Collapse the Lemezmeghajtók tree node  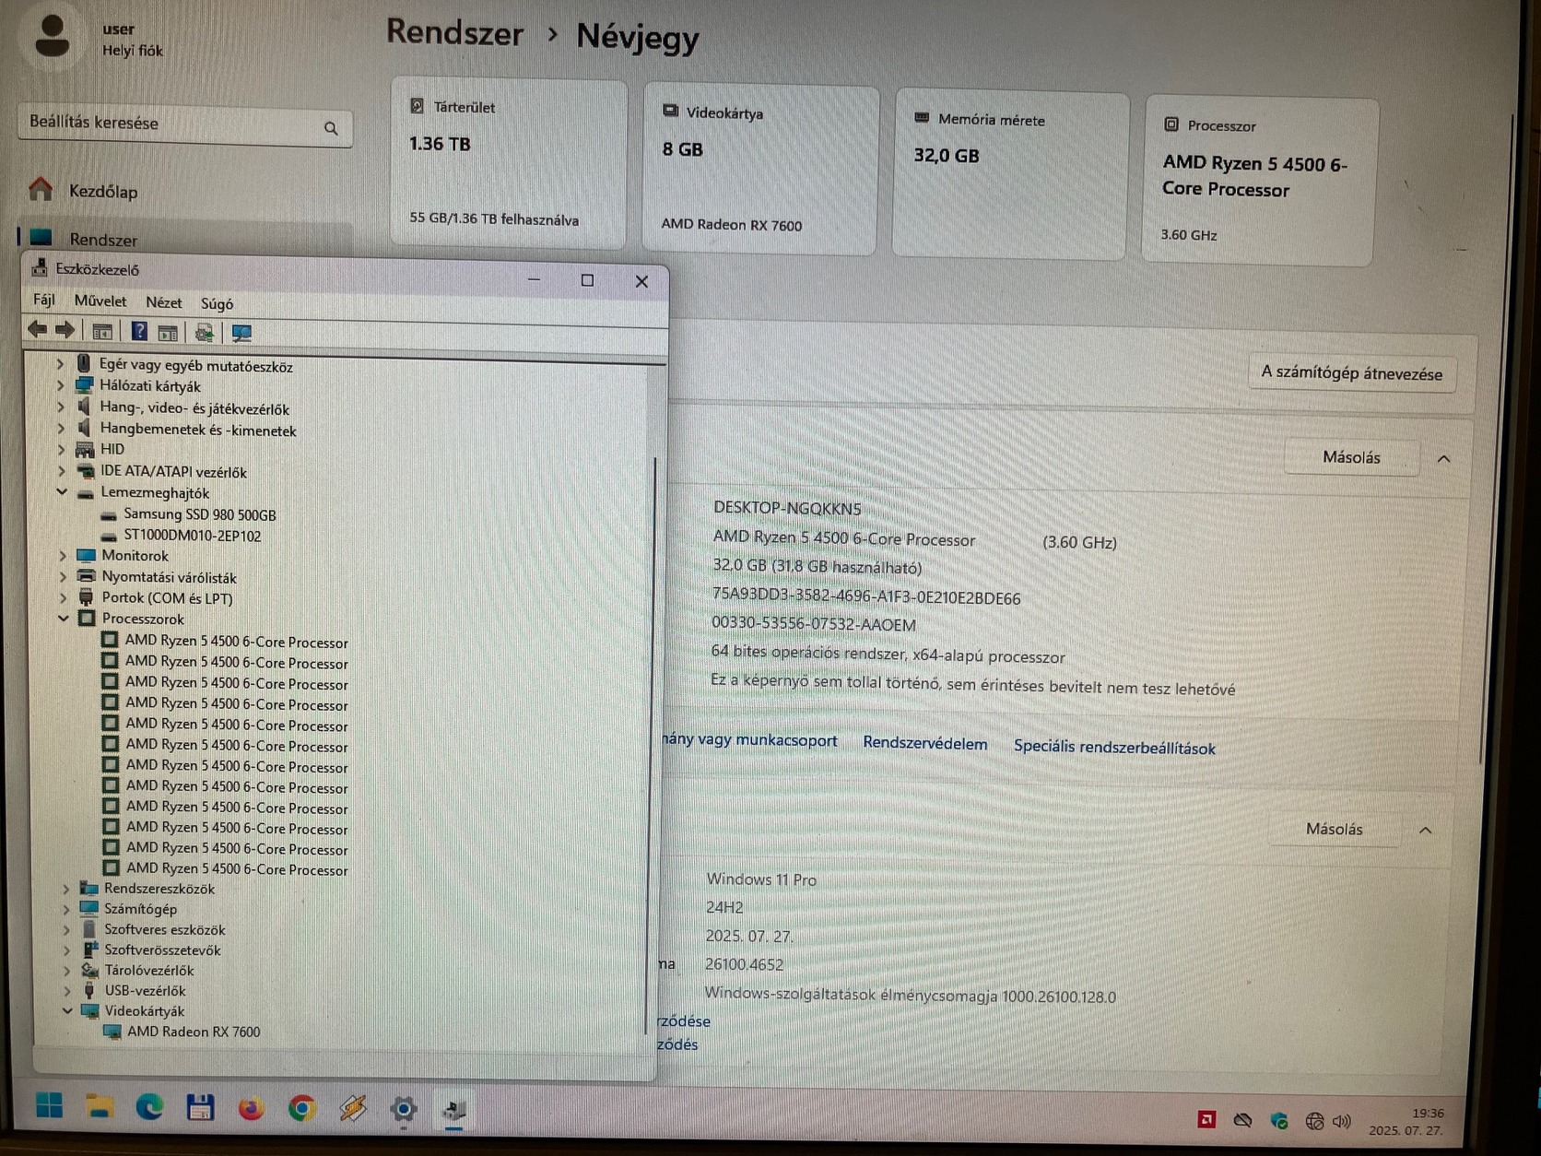[x=62, y=492]
